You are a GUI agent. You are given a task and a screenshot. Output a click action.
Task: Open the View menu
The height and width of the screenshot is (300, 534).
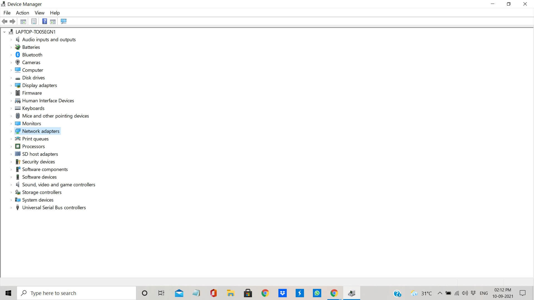point(39,13)
